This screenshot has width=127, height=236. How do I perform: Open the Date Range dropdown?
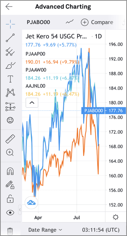pyautogui.click(x=45, y=230)
